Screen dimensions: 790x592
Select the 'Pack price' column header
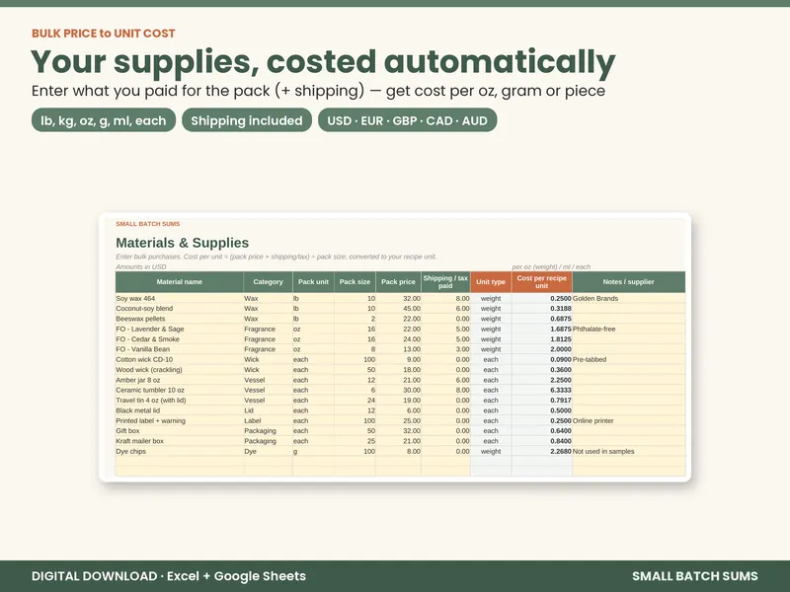coord(398,282)
